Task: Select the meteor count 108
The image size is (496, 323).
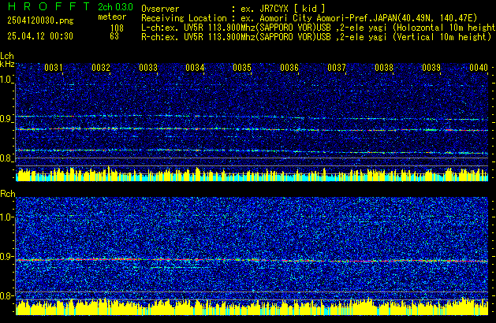Action: coord(117,28)
